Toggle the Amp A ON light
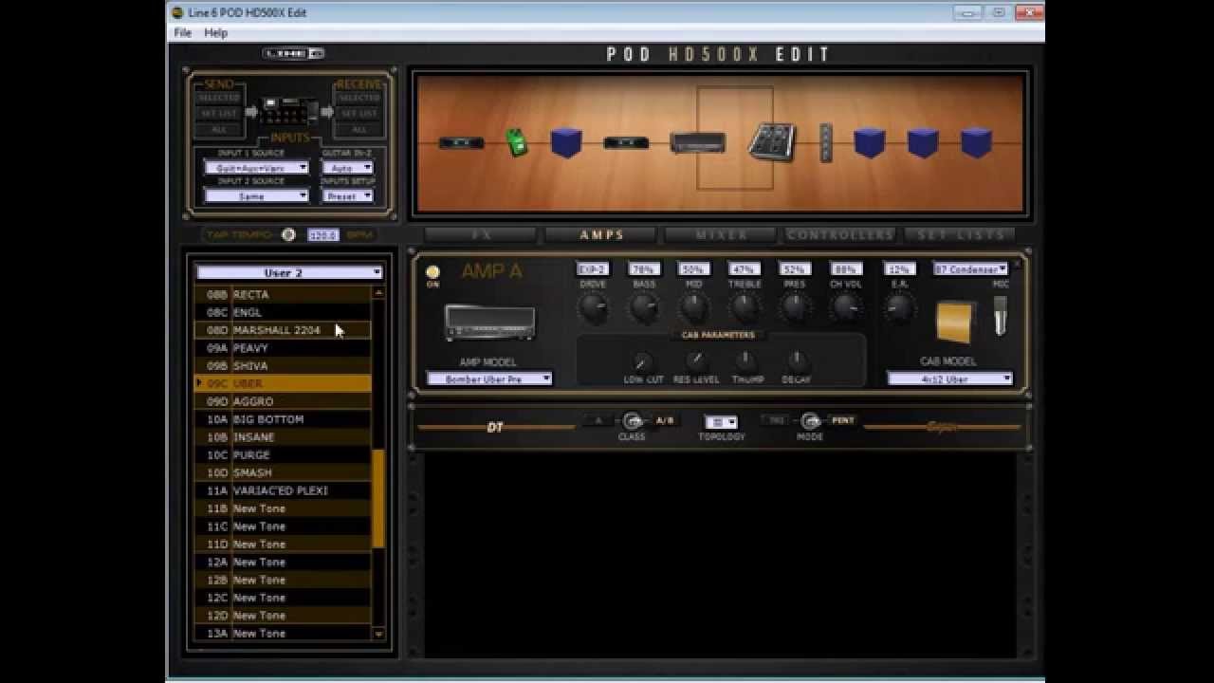This screenshot has height=683, width=1214. (x=432, y=272)
